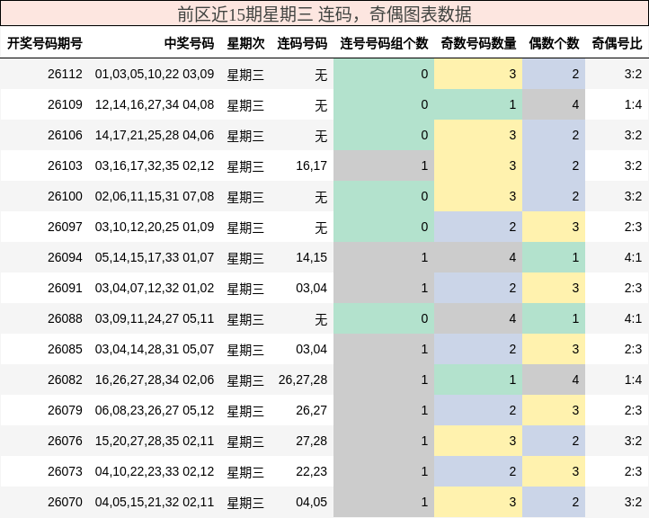Click 星期三 cell in row 26109
This screenshot has width=649, height=518.
(x=245, y=105)
